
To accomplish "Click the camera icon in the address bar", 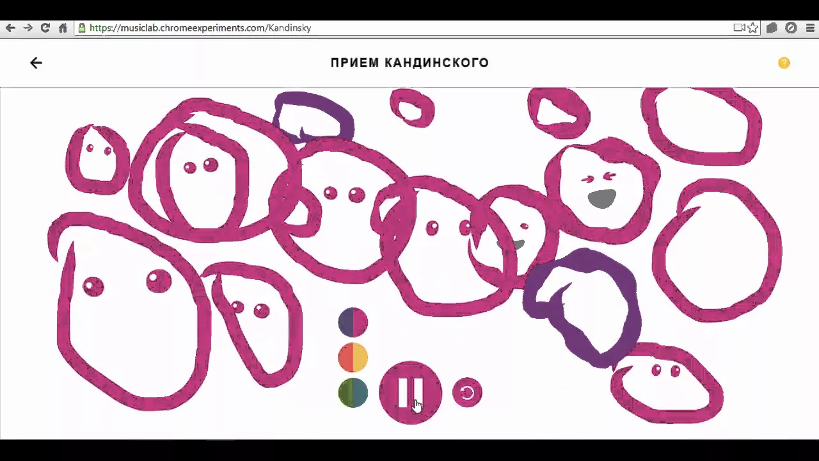I will (739, 28).
